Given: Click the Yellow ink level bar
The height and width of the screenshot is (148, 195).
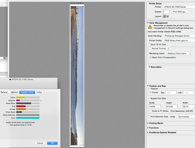Looking at the screenshot, I should click(28, 98).
